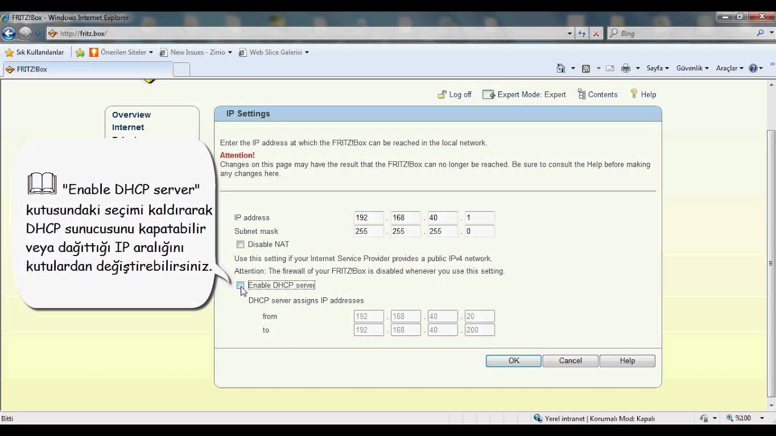Image resolution: width=776 pixels, height=436 pixels.
Task: Open the Güvenlik menu
Action: 693,68
